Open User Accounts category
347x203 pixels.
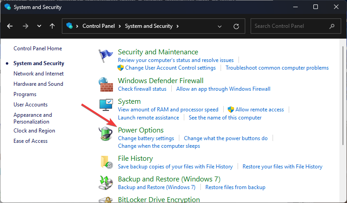click(30, 105)
